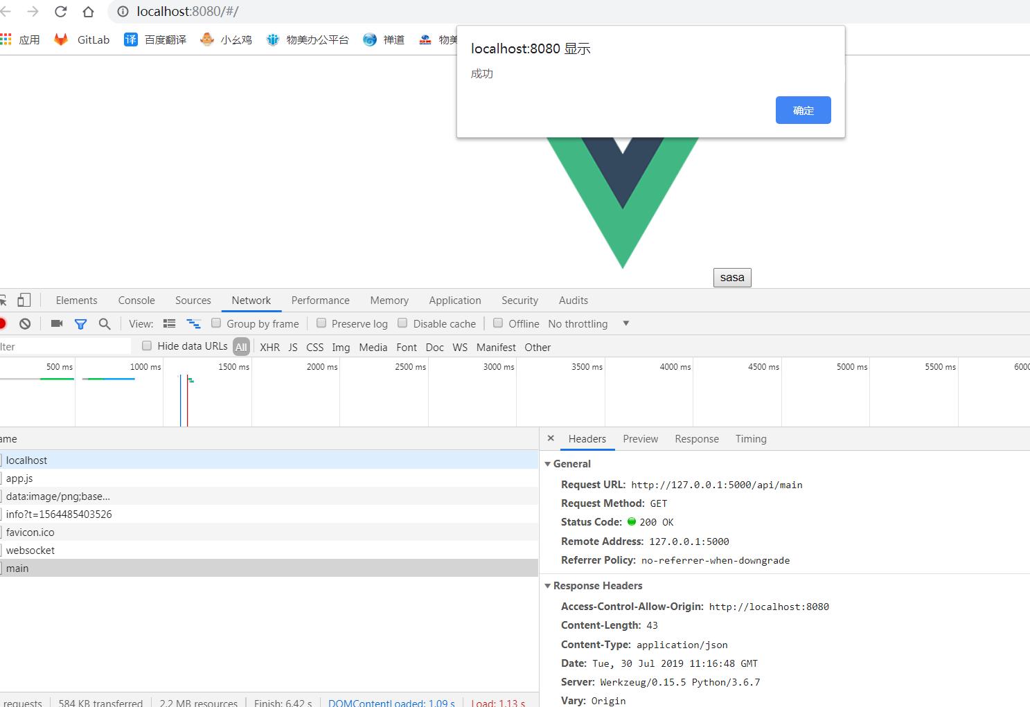Go to browser home page icon
The height and width of the screenshot is (707, 1030).
click(x=88, y=12)
